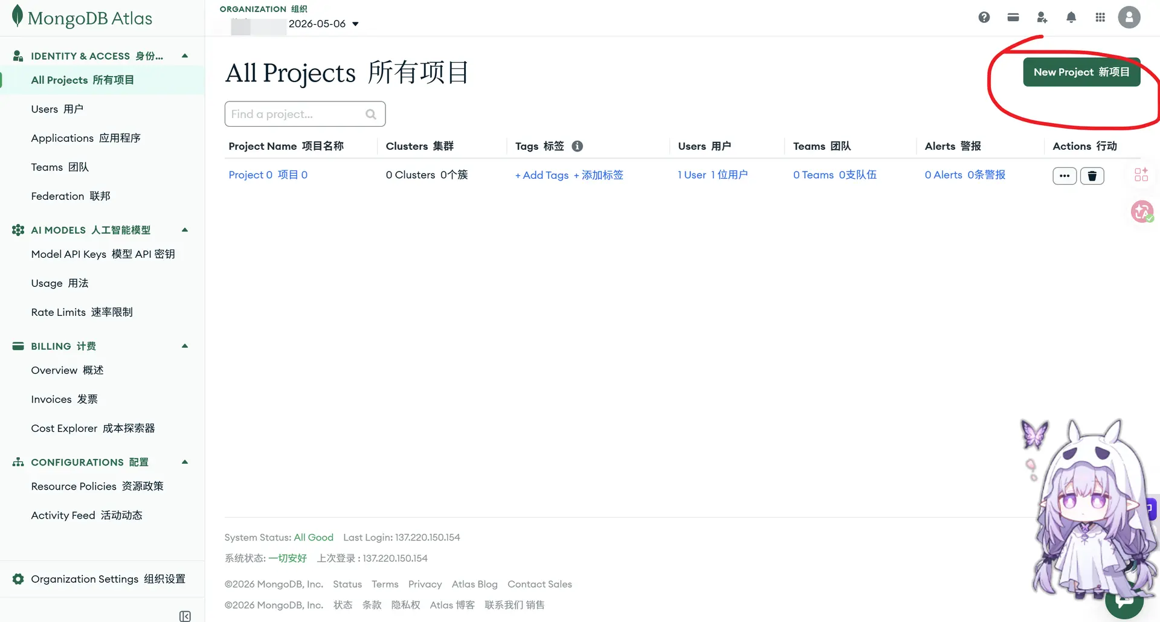Open Model API Keys page
Image resolution: width=1160 pixels, height=622 pixels.
(x=103, y=254)
